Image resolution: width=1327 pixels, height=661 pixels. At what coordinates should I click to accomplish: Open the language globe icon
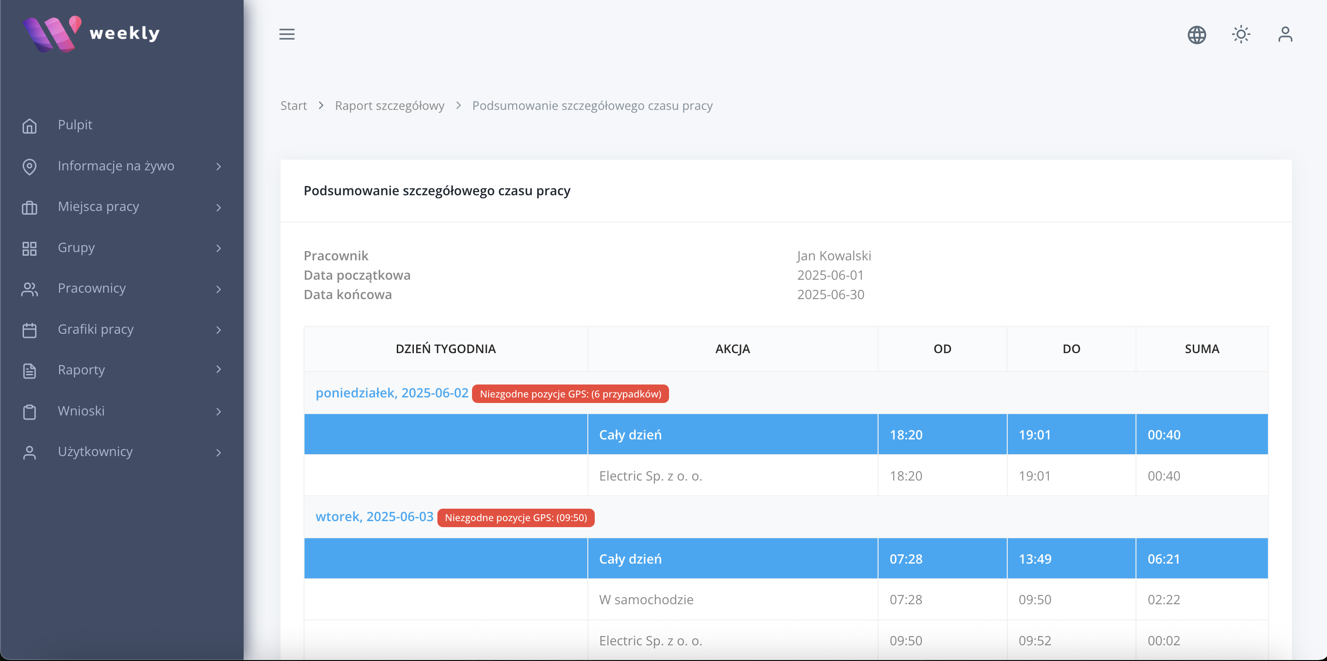click(x=1196, y=35)
